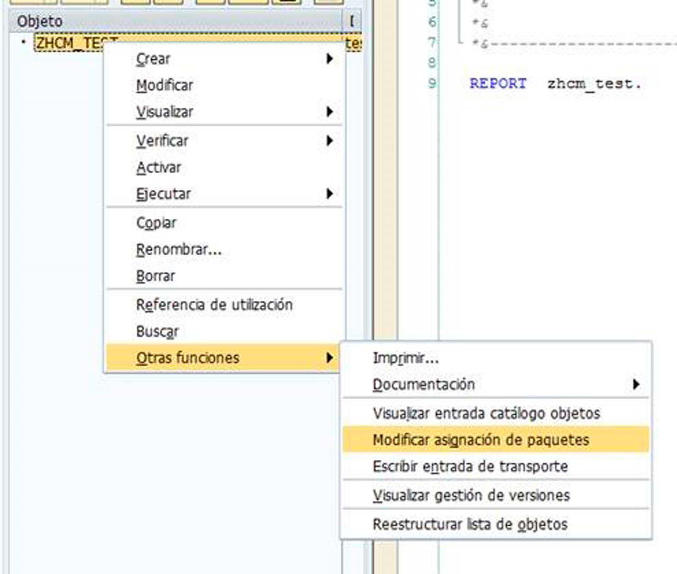Click Modificar asignación de paquetes

click(x=482, y=439)
